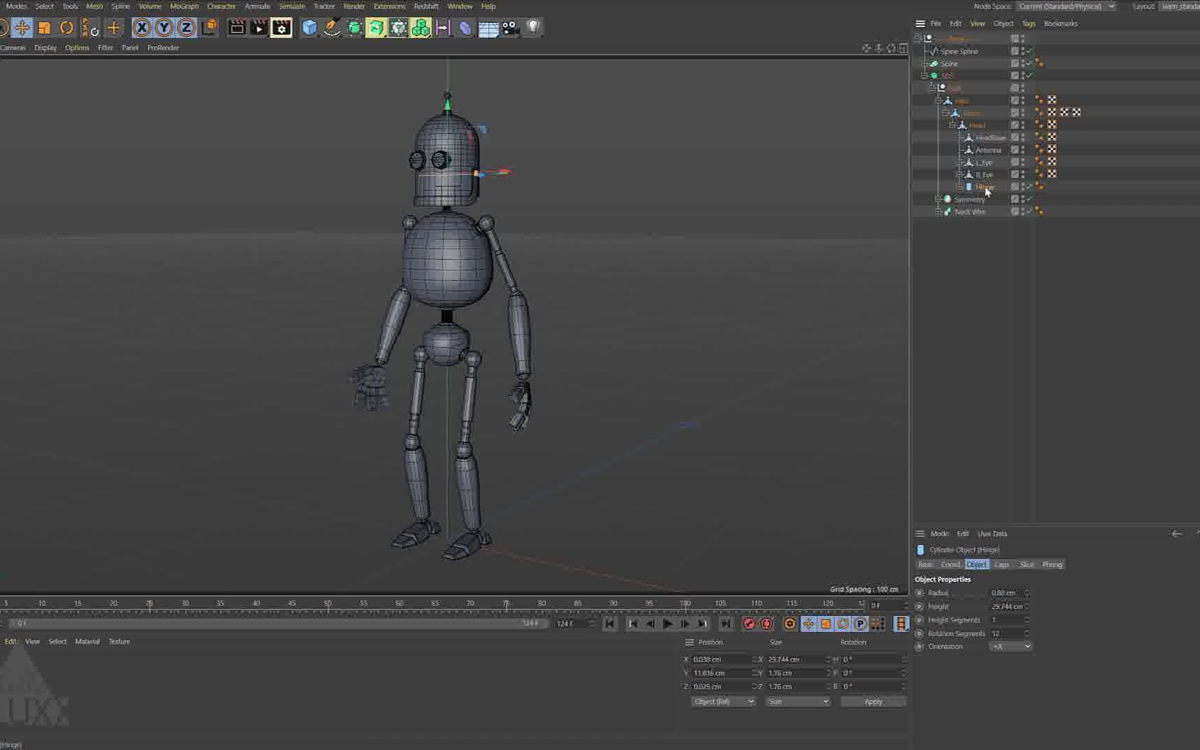Click the keyframe record icon in the timeline
Screen dimensions: 1200x750
(x=749, y=624)
